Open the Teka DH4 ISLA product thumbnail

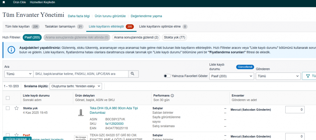pos(81,112)
